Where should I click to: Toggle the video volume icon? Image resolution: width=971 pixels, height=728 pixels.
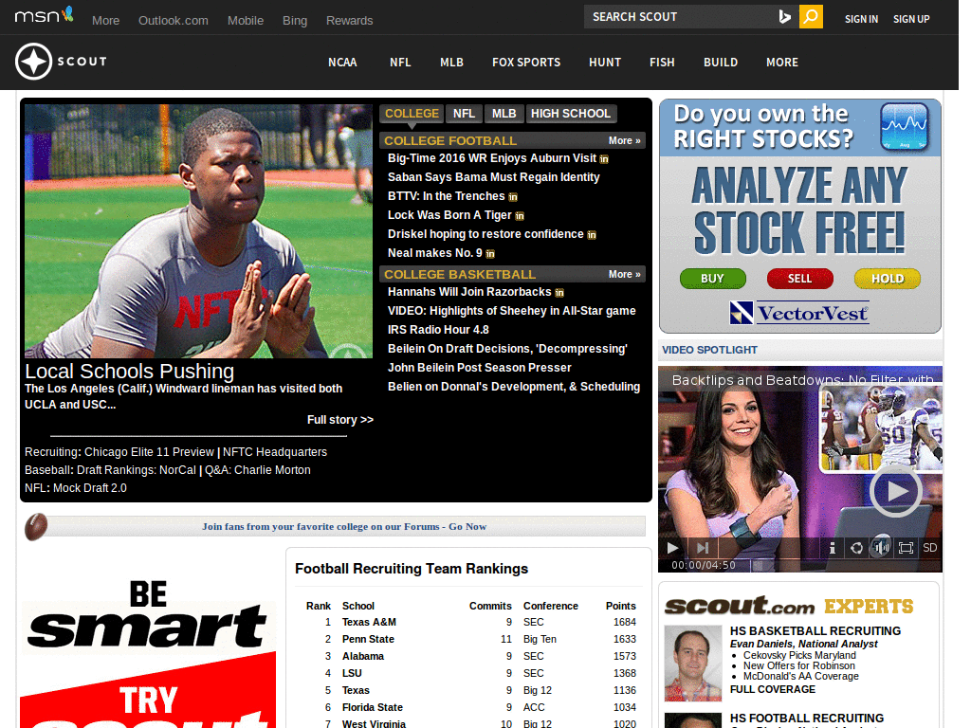(x=881, y=547)
